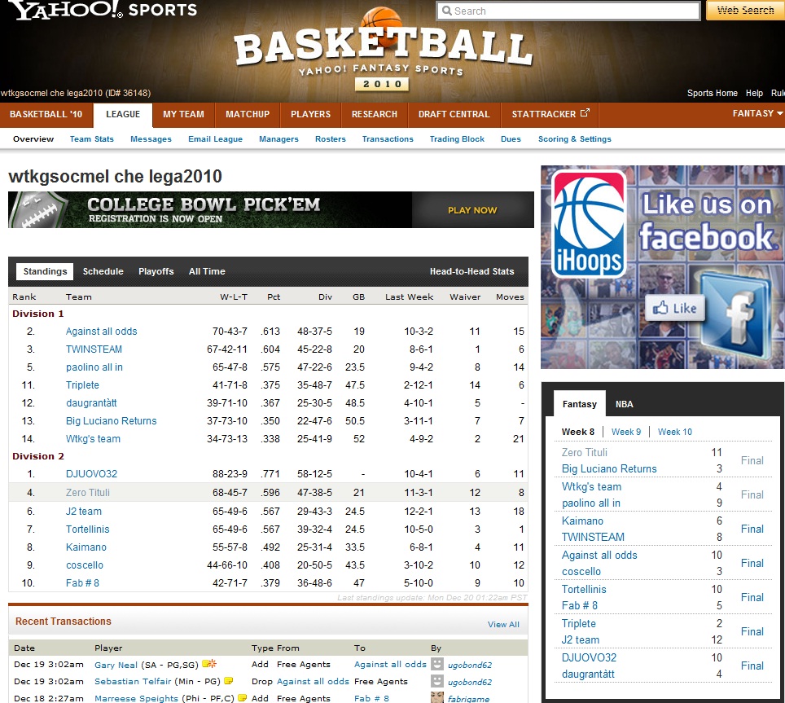The image size is (785, 703).
Task: Click the StatTracker external-link icon
Action: click(584, 113)
